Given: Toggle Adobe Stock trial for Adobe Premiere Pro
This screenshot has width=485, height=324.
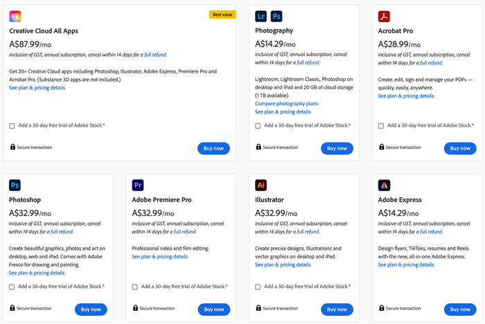Looking at the screenshot, I should tap(135, 287).
